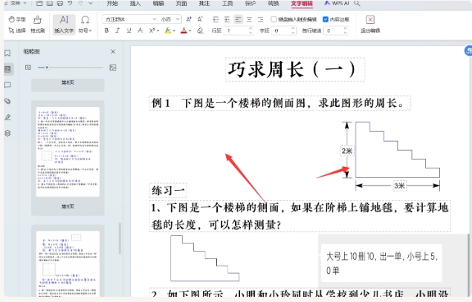Uncheck the content border (内容边框) checkbox
Image resolution: width=472 pixels, height=302 pixels.
(326, 19)
